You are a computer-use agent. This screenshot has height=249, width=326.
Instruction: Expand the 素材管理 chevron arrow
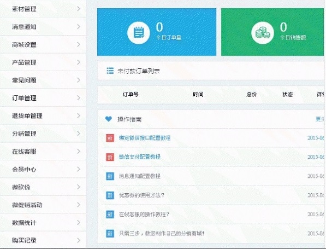[79, 9]
